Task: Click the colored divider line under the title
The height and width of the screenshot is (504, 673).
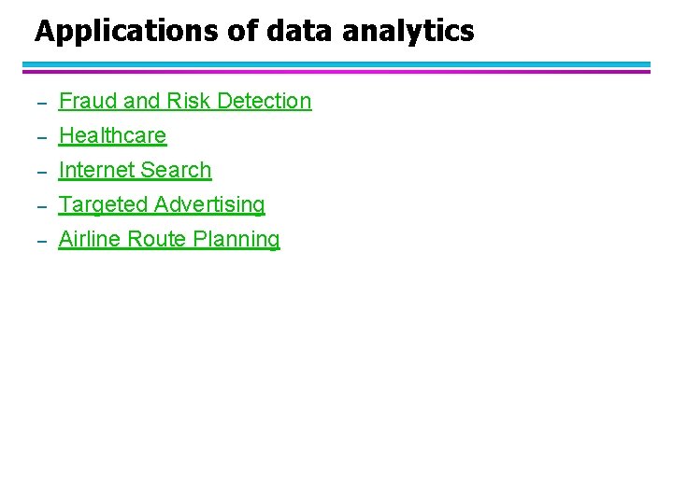Action: (336, 68)
